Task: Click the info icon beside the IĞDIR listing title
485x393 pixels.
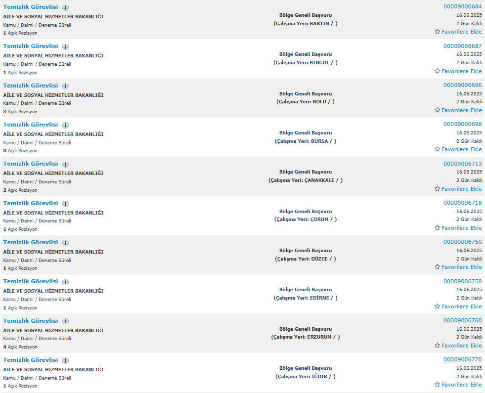Action: (x=65, y=360)
